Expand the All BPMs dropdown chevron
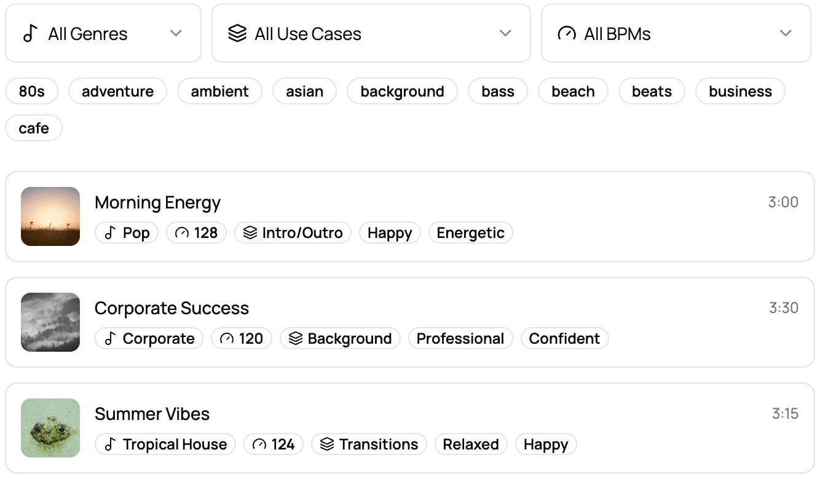820x479 pixels. [x=786, y=33]
